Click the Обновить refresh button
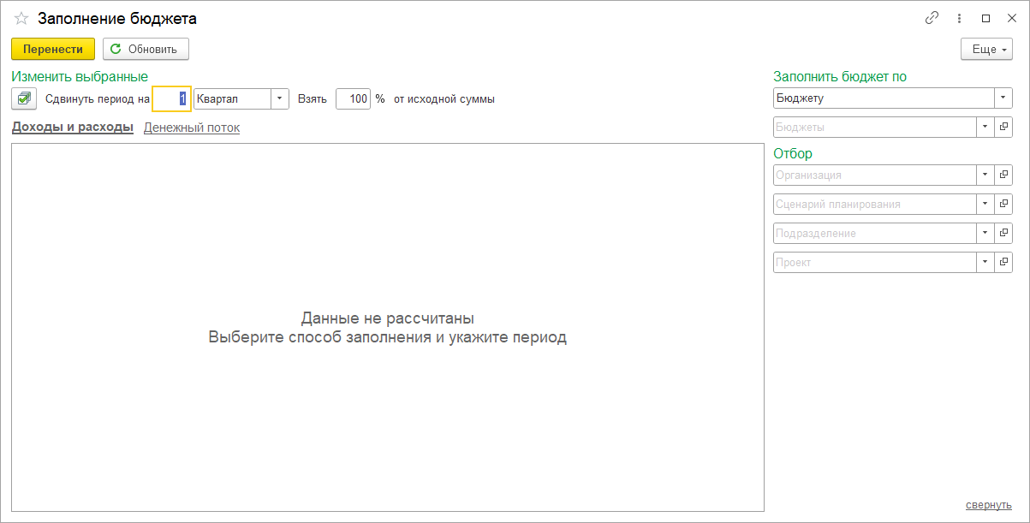 coord(146,49)
